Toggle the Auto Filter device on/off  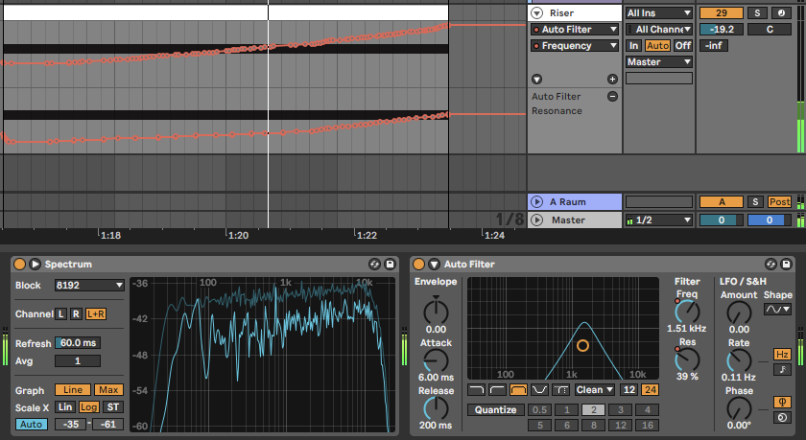[419, 264]
